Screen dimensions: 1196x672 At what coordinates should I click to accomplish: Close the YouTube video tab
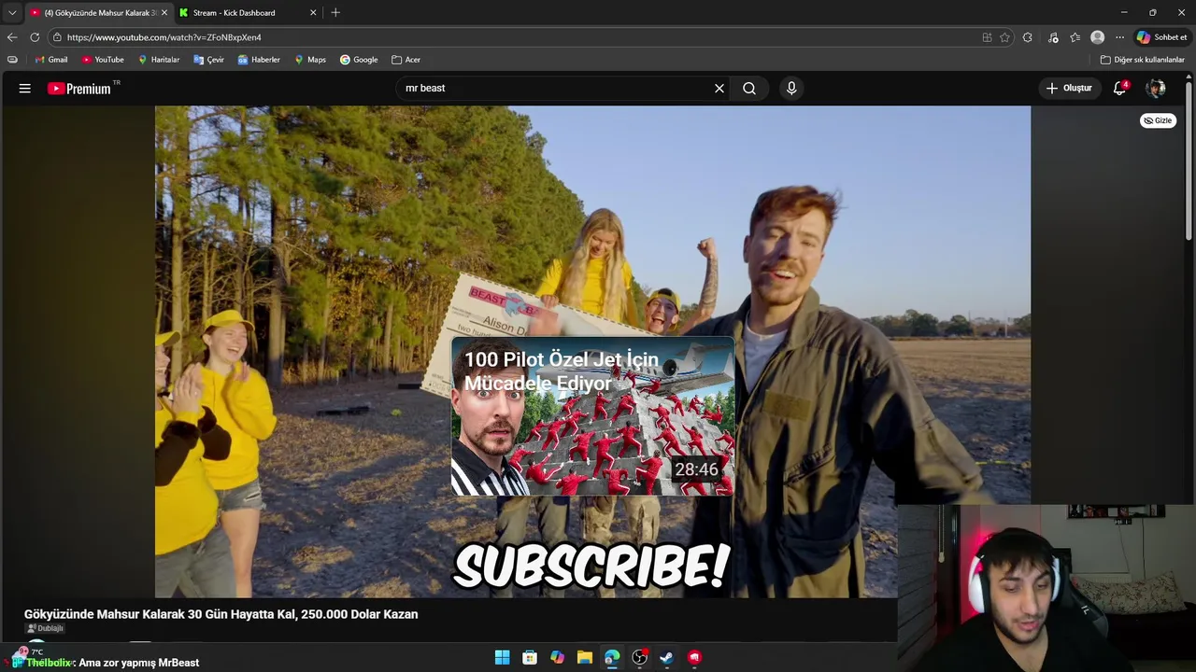[x=164, y=13]
